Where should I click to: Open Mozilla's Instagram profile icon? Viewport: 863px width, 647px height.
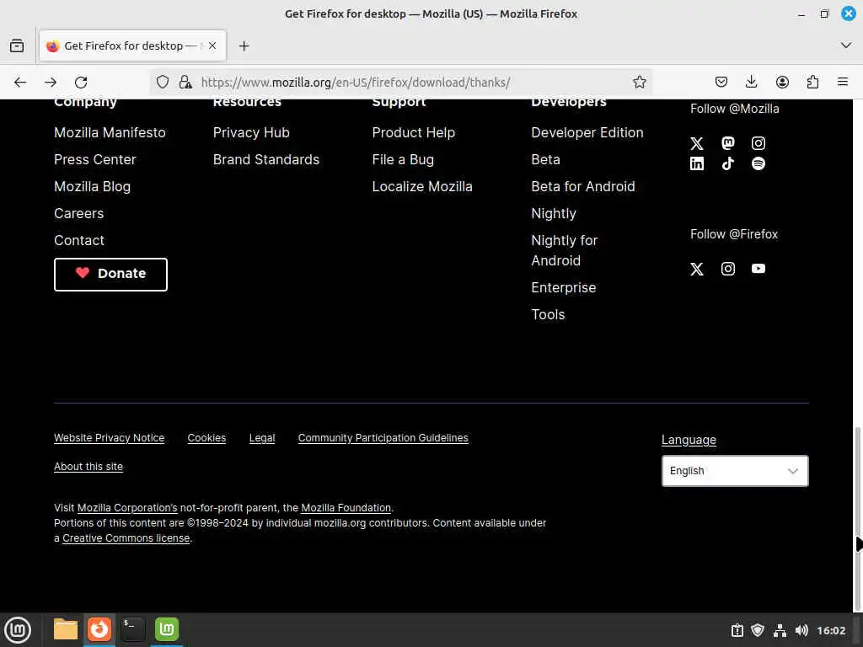tap(758, 143)
